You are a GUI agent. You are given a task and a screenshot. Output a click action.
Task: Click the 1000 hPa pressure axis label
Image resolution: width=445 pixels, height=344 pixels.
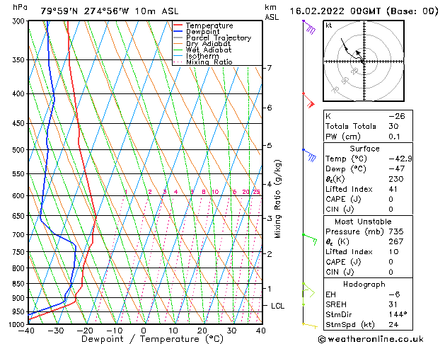tap(18, 324)
